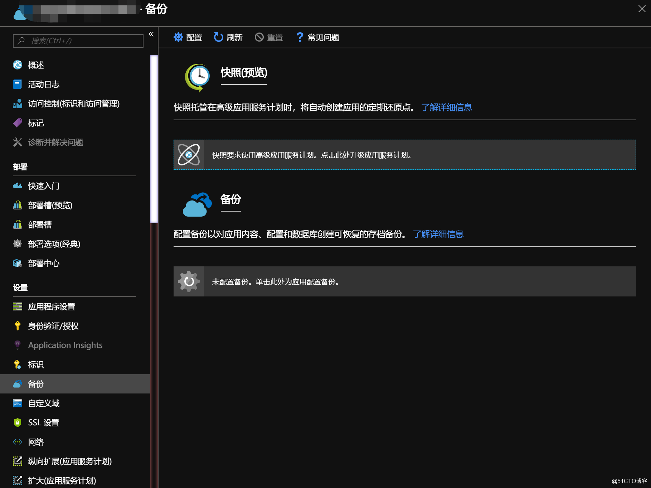The width and height of the screenshot is (651, 488).
Task: Select 访问控制(标识和访问管理) menu entry
Action: 75,103
